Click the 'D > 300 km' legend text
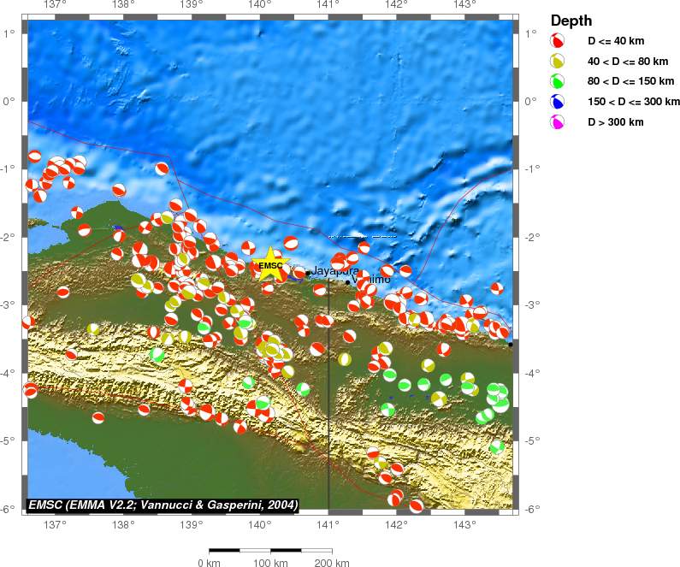 click(x=615, y=123)
